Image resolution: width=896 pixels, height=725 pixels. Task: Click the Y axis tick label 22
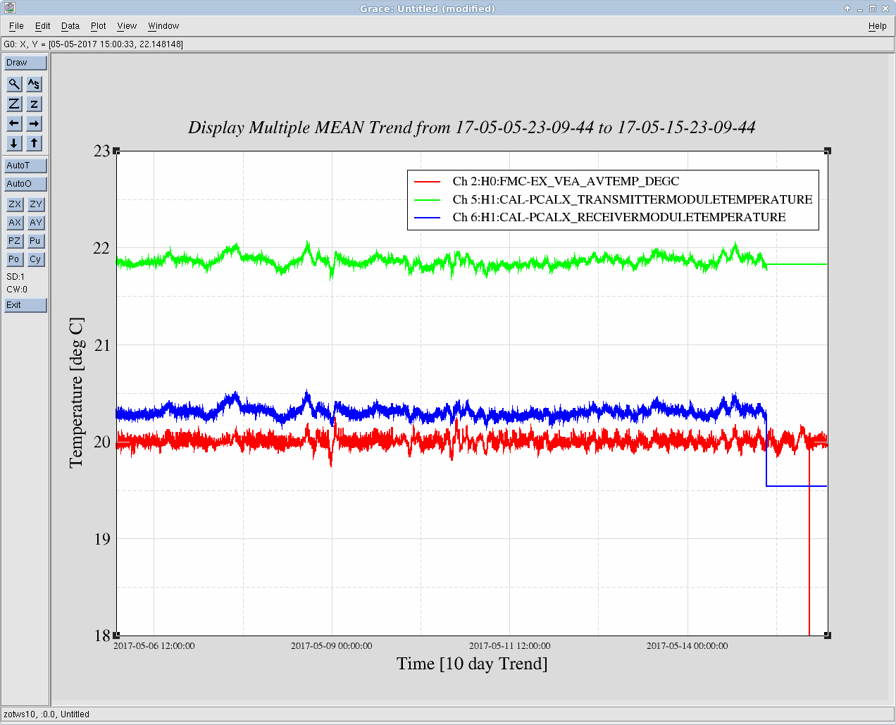(102, 248)
